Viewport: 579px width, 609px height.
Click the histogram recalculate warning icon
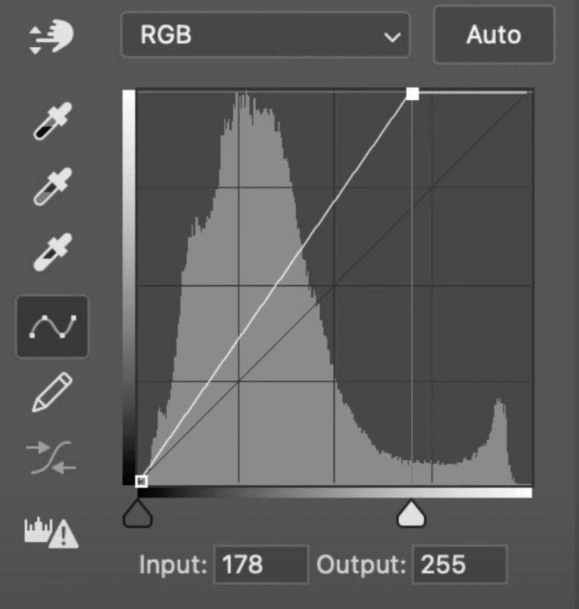(x=51, y=532)
